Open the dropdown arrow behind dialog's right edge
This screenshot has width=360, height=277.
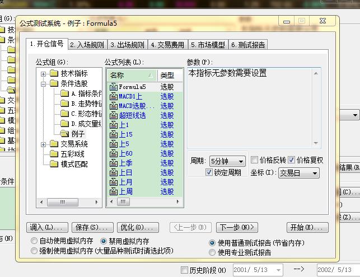click(355, 115)
